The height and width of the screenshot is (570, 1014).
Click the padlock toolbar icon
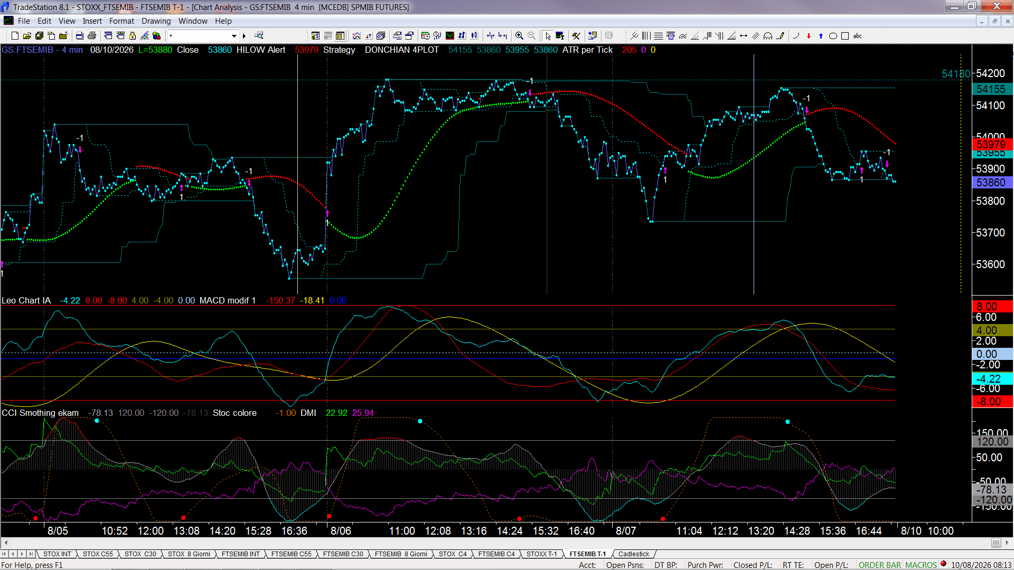pyautogui.click(x=133, y=36)
